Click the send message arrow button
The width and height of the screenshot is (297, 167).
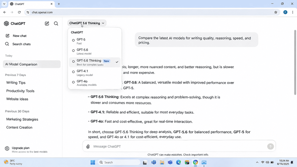tap(271, 146)
